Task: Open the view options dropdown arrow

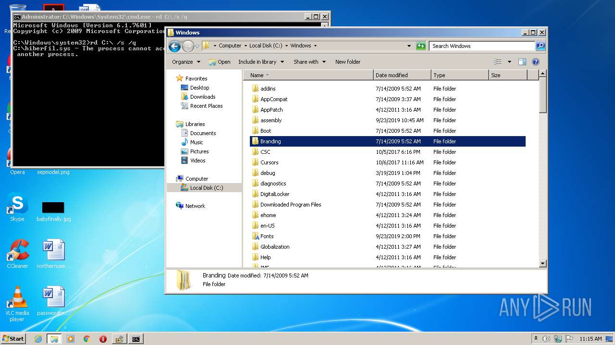Action: pyautogui.click(x=509, y=62)
